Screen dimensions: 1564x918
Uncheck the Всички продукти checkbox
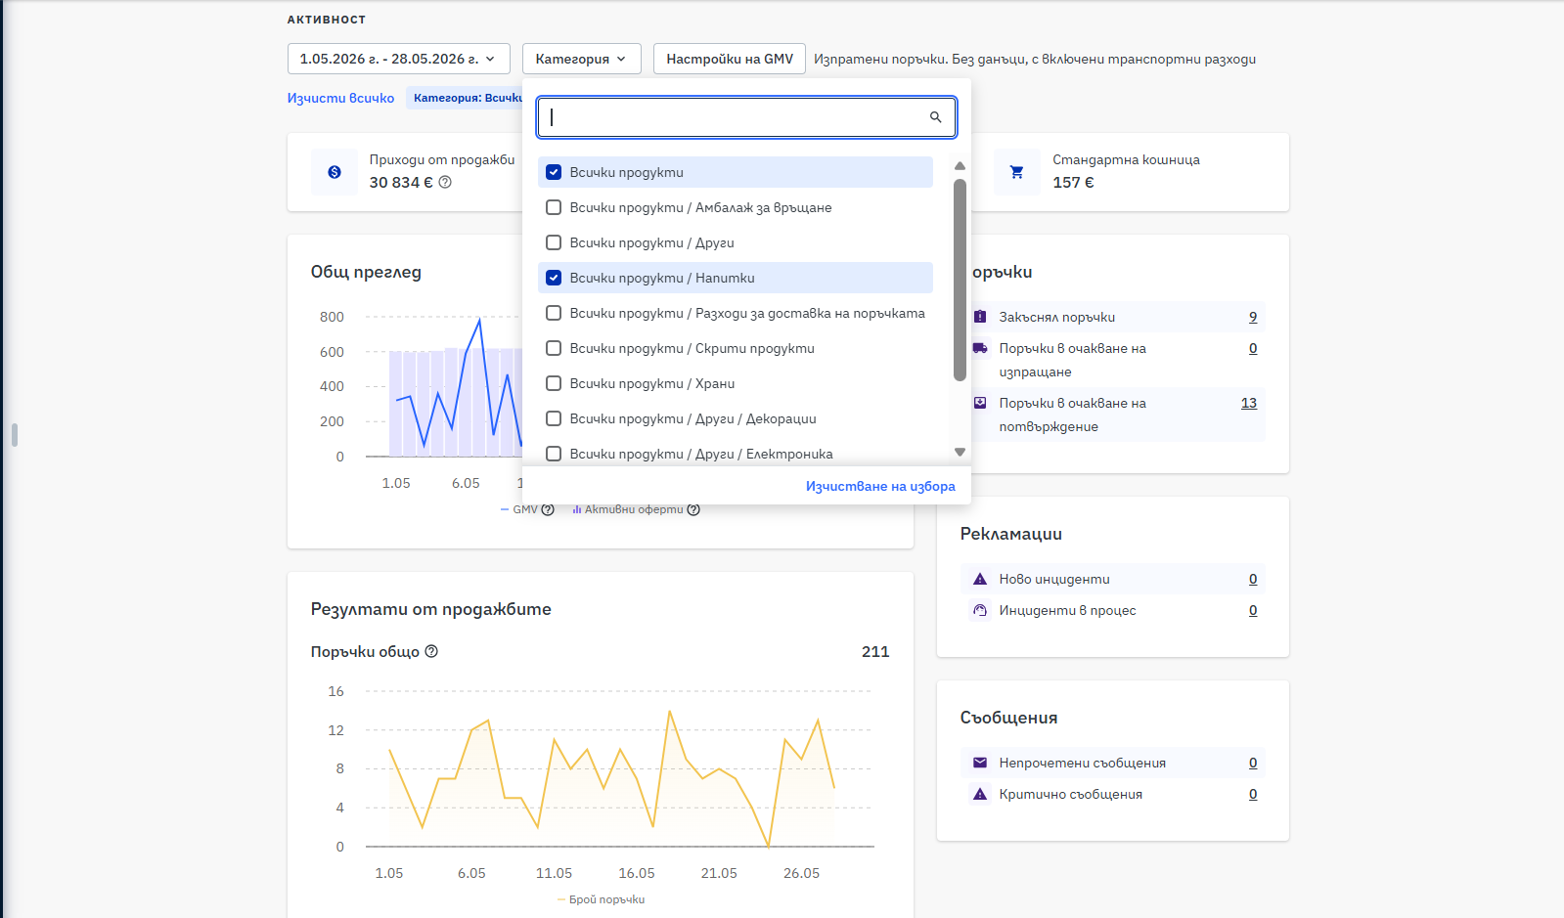[x=554, y=172]
